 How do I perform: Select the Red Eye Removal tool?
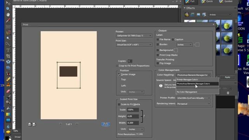[8, 73]
